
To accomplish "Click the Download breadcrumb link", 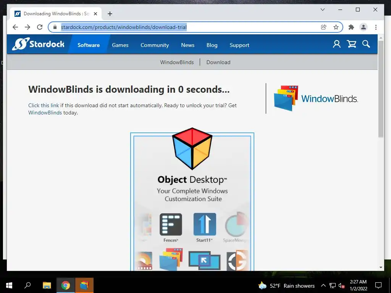I will pyautogui.click(x=218, y=62).
